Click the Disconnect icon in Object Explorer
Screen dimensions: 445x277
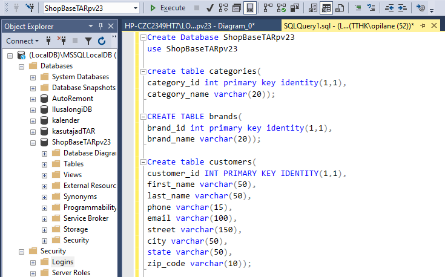[62, 41]
